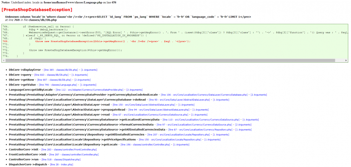
Task: Open line 207 Locale/Repository.php link
Action: tap(179, 135)
